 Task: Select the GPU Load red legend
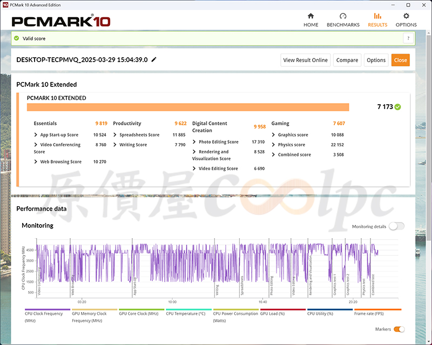tap(283, 313)
